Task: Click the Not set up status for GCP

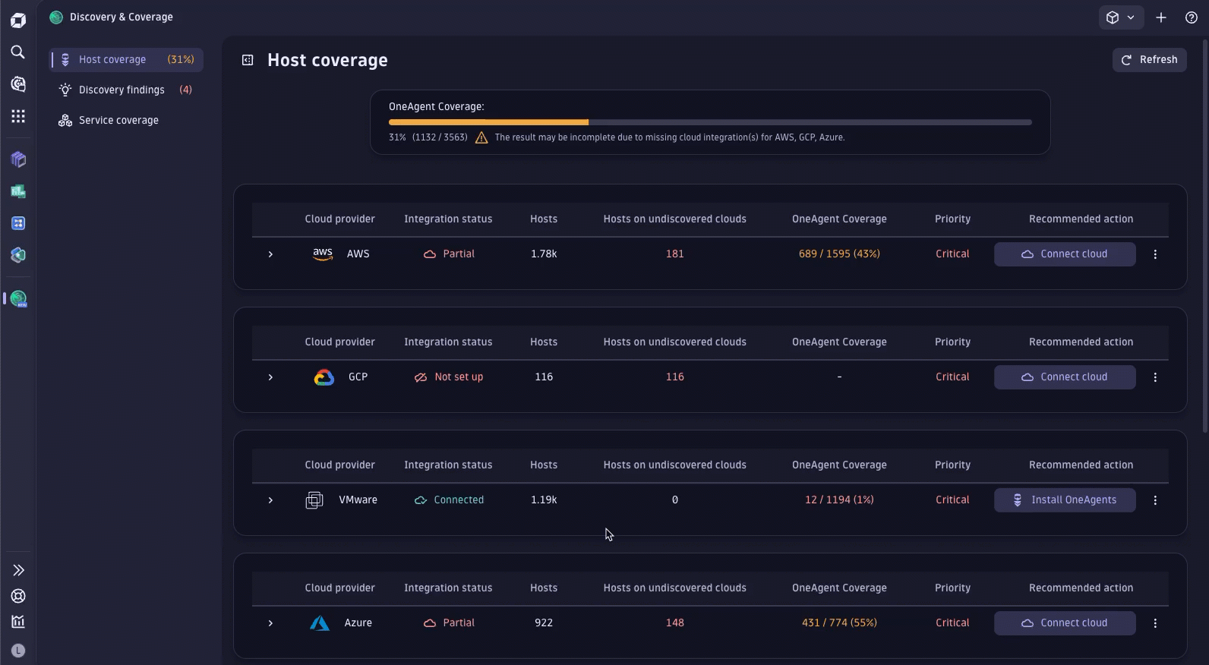Action: (x=449, y=377)
